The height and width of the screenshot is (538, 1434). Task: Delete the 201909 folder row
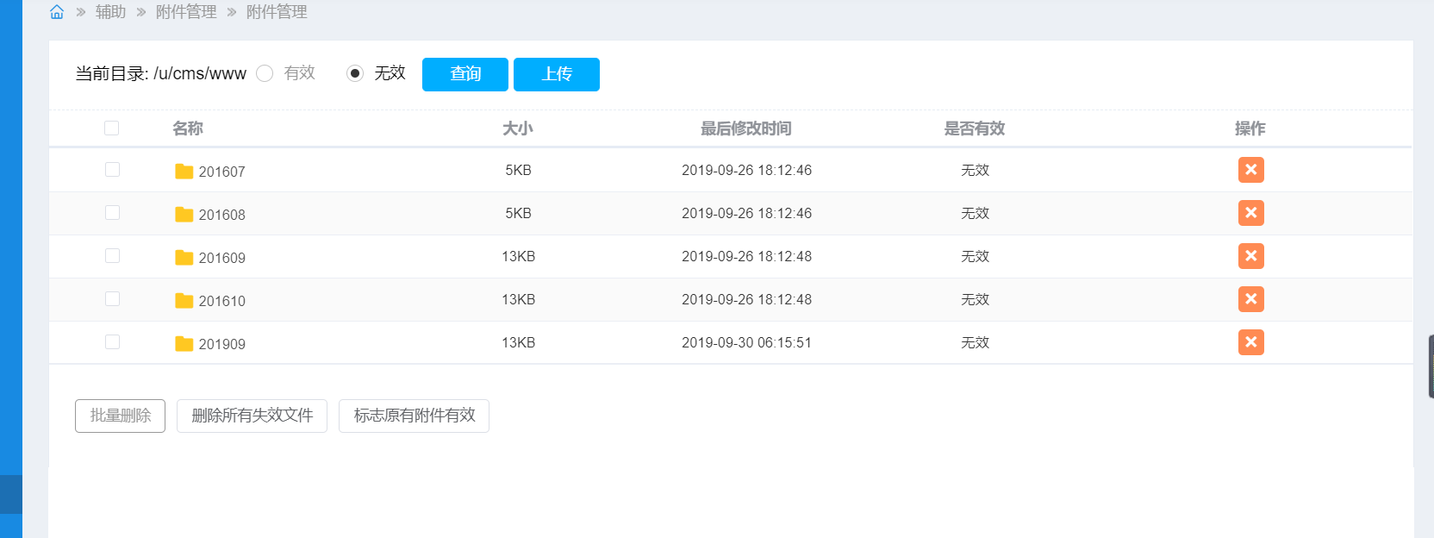point(1250,342)
